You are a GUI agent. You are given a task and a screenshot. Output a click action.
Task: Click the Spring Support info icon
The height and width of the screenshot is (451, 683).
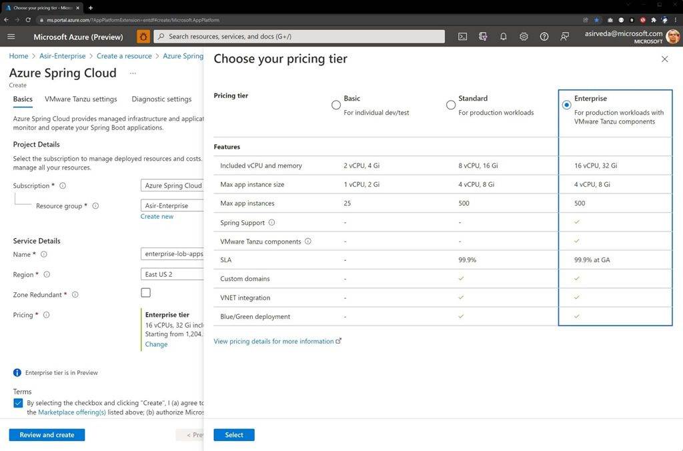(272, 222)
